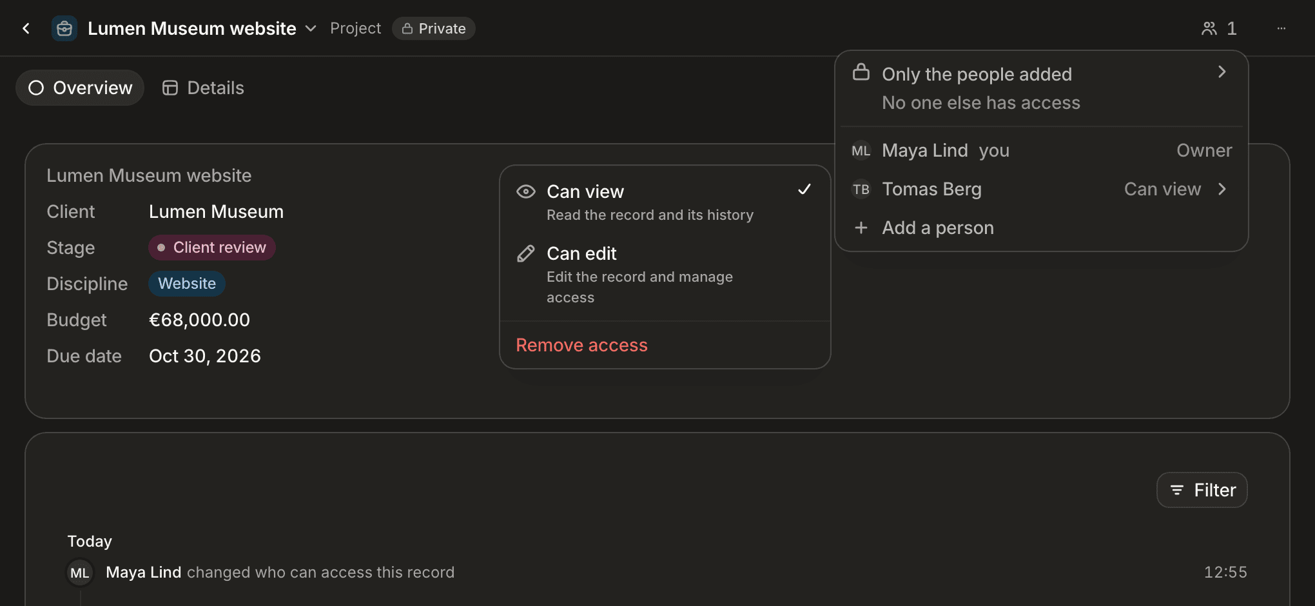Click the lock icon beside Only the people added

tap(861, 72)
